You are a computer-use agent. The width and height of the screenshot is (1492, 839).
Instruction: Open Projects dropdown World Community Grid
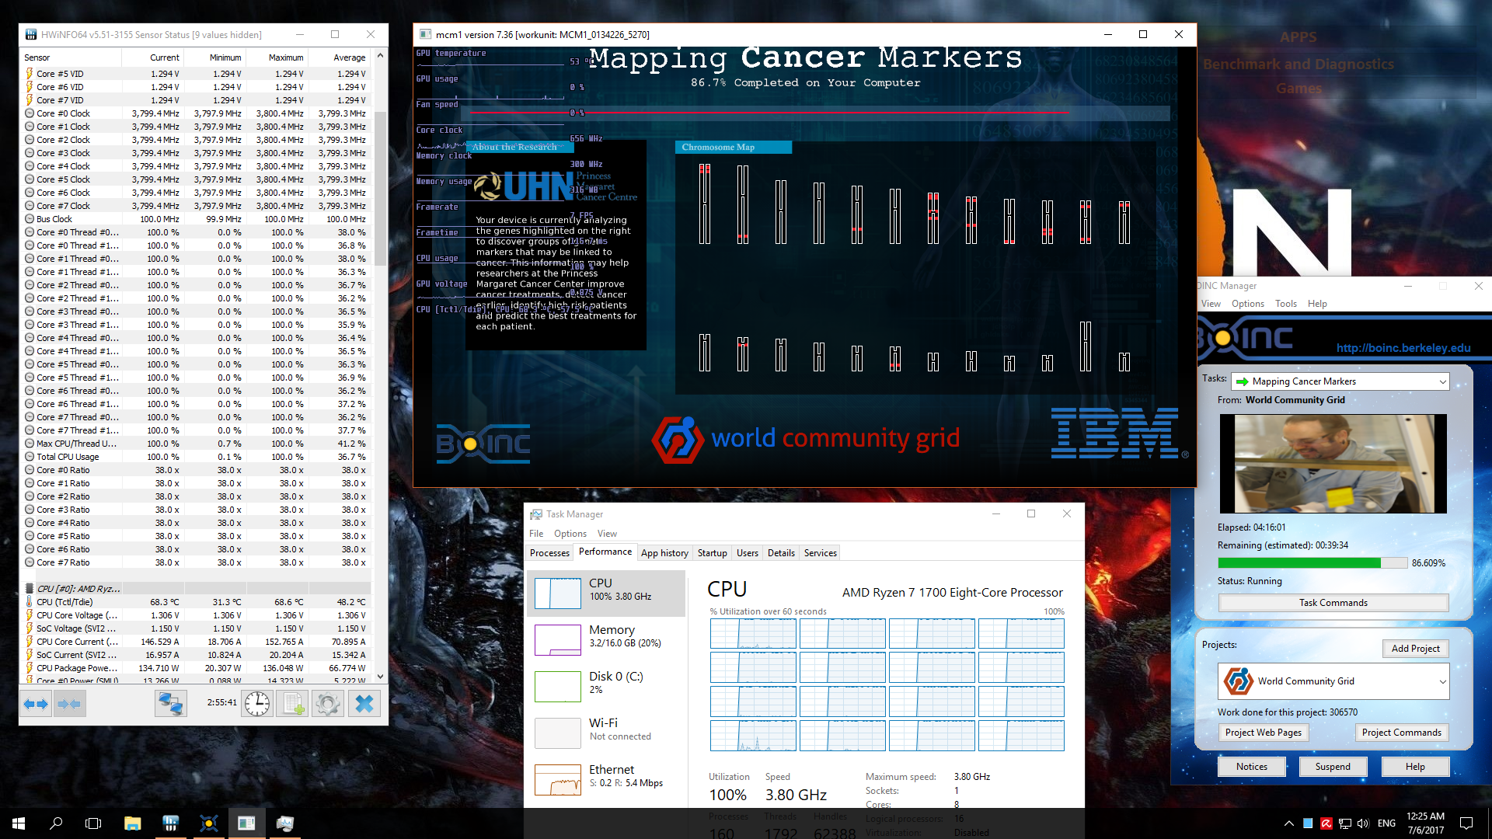1333,681
